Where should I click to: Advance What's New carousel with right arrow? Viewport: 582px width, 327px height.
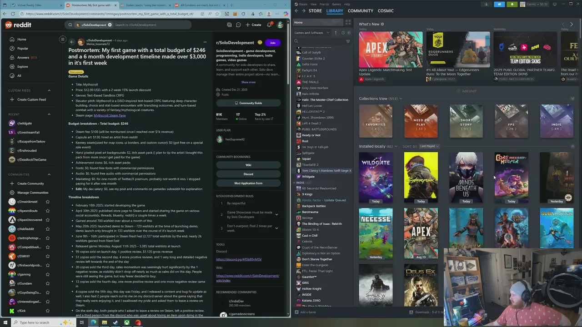point(572,25)
